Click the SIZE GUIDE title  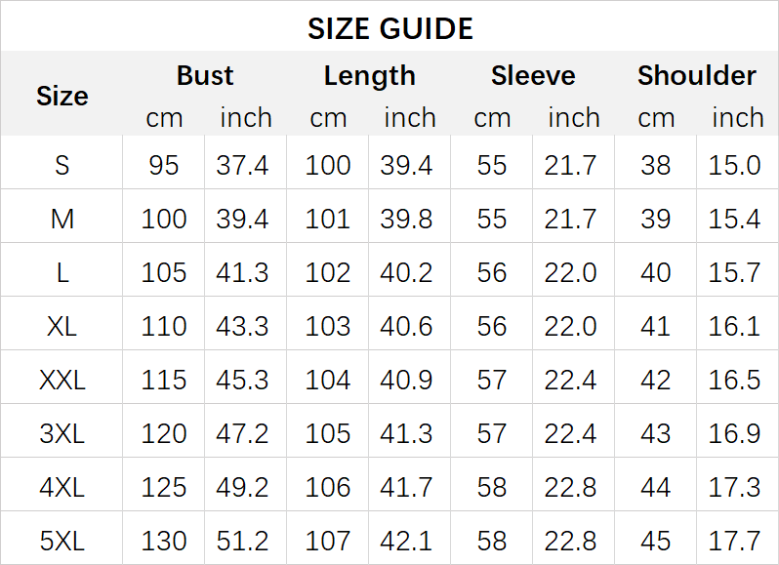click(389, 28)
